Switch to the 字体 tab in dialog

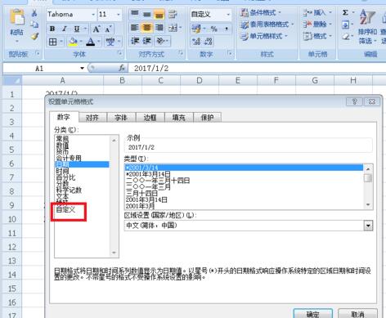pos(121,118)
